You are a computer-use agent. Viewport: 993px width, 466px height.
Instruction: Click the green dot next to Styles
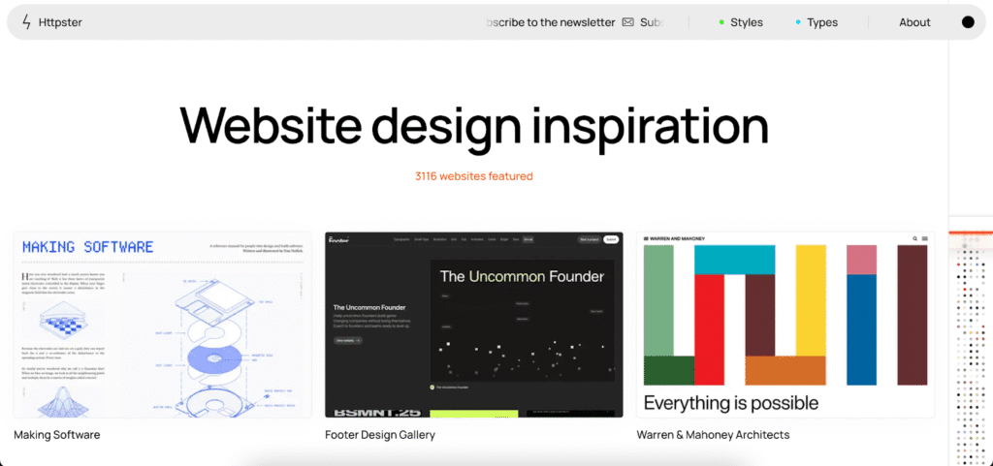click(x=721, y=22)
